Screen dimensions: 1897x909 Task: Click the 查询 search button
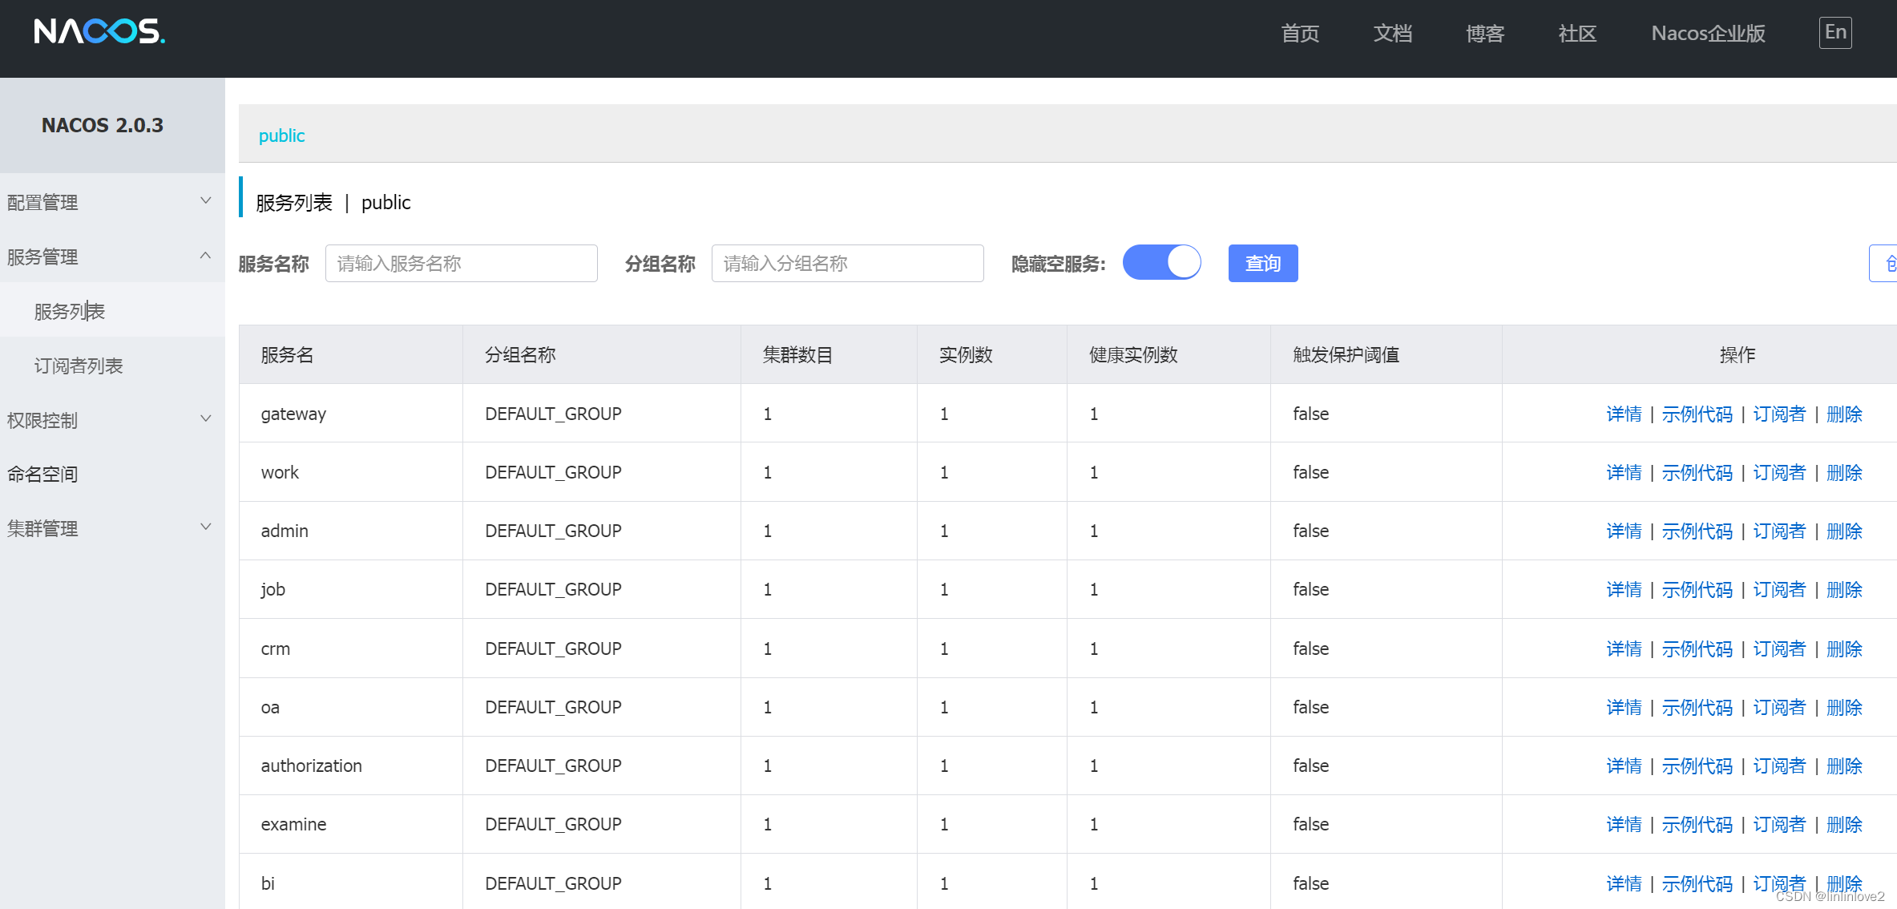pyautogui.click(x=1262, y=263)
